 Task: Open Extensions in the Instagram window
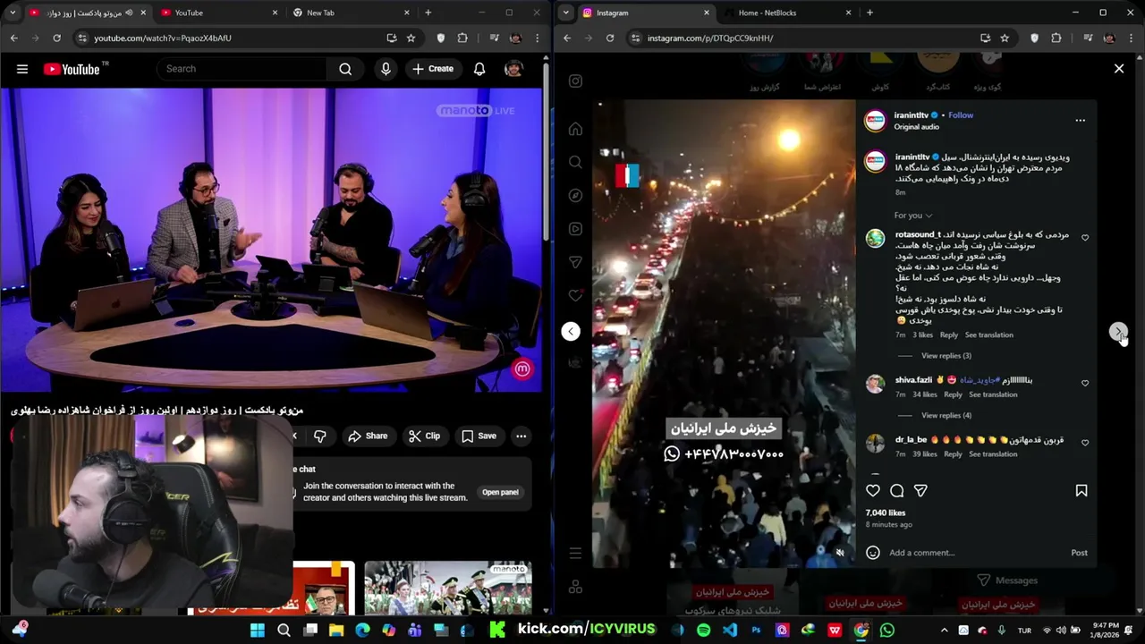(x=1056, y=38)
